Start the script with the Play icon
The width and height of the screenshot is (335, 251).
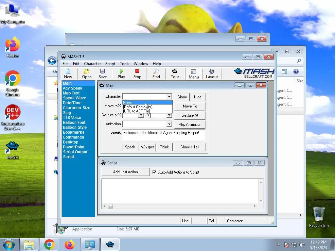point(121,74)
